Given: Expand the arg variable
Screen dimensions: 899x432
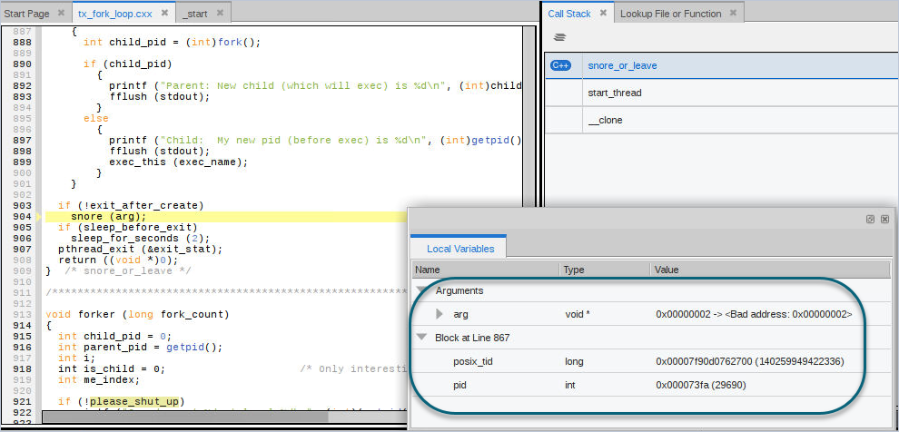Looking at the screenshot, I should tap(440, 314).
